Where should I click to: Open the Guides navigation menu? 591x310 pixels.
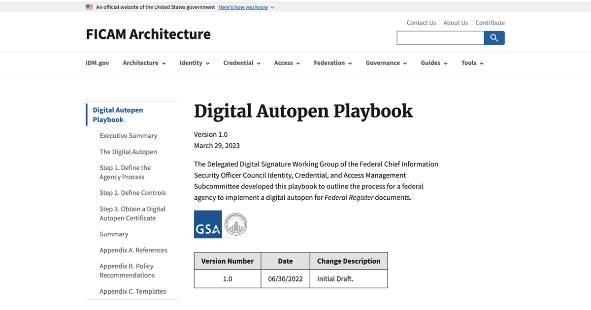pyautogui.click(x=433, y=62)
